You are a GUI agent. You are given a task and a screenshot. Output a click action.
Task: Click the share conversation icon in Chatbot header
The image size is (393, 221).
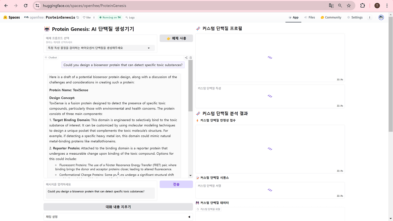(x=186, y=57)
